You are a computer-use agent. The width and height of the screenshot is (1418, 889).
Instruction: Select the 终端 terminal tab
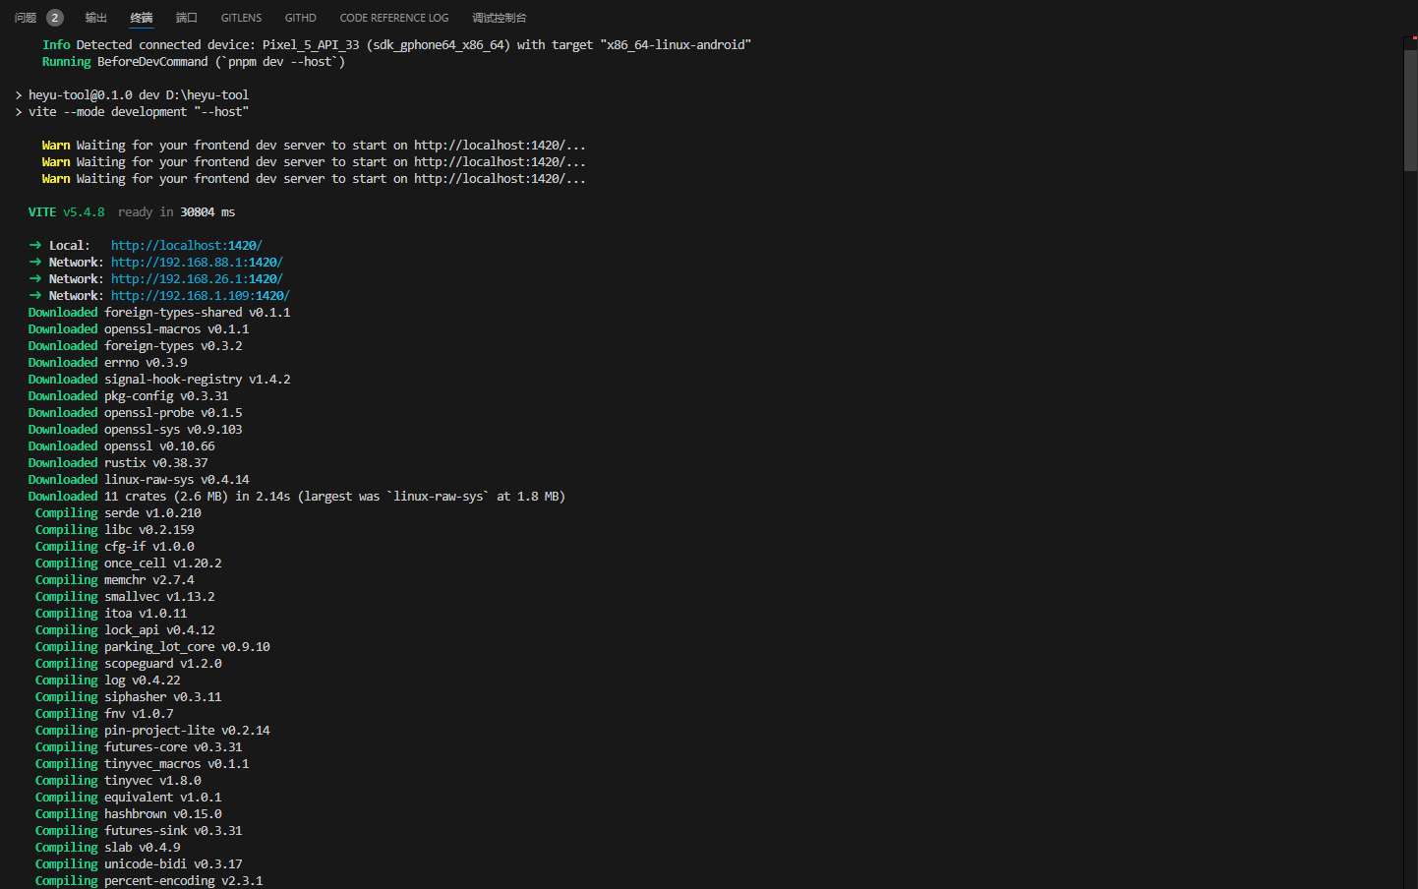tap(142, 18)
